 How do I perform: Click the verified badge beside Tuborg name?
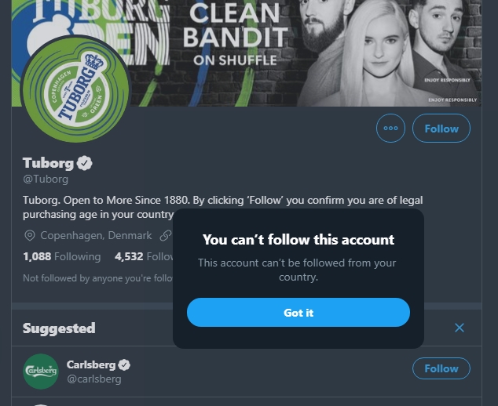click(x=85, y=163)
